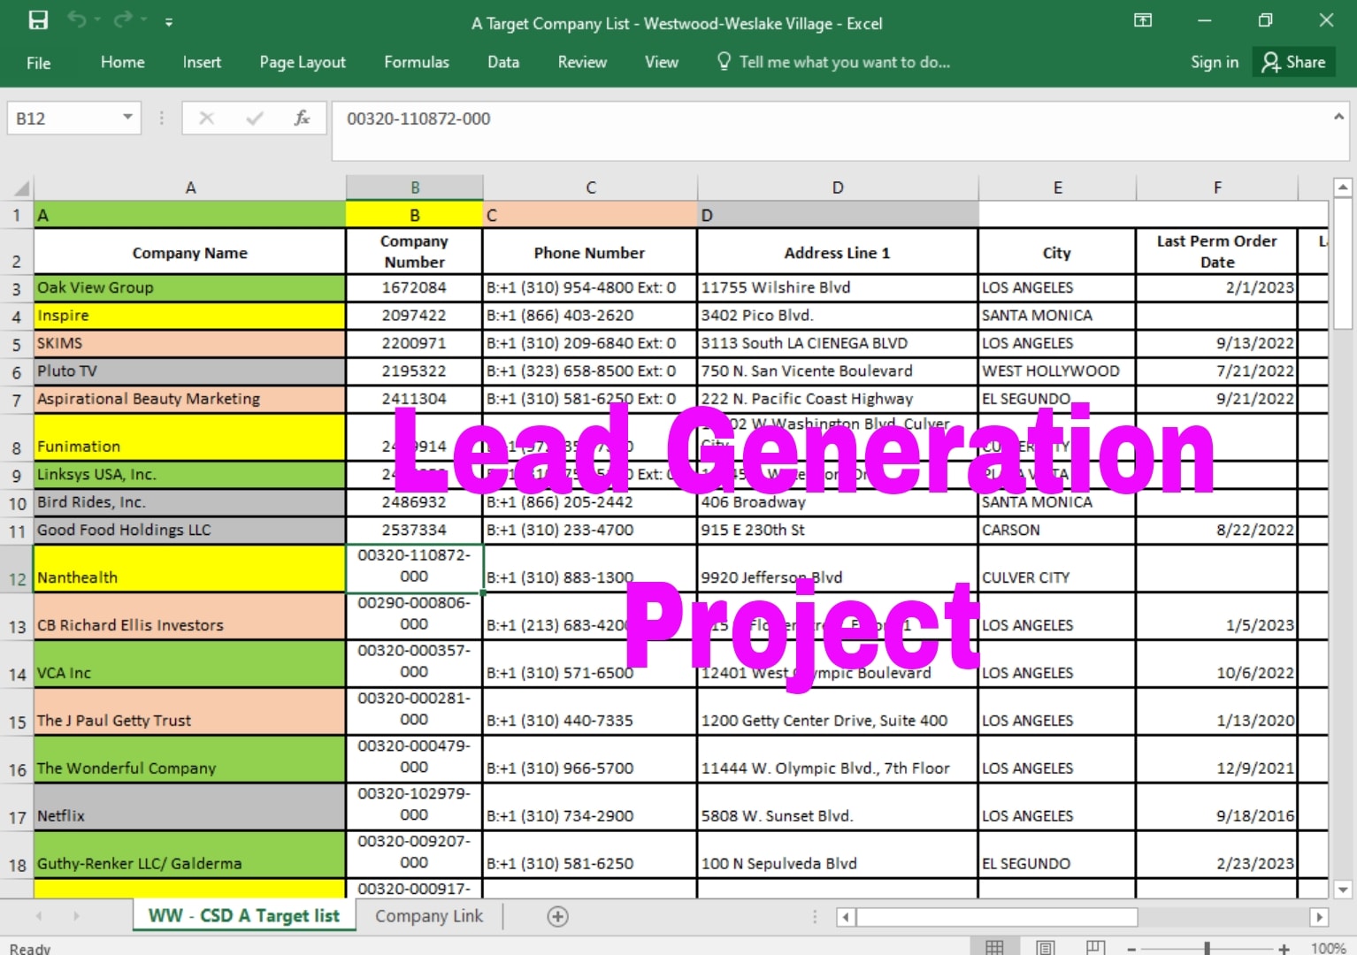Click the Insert Function fx icon
Screen dimensions: 1357x955
click(x=302, y=118)
